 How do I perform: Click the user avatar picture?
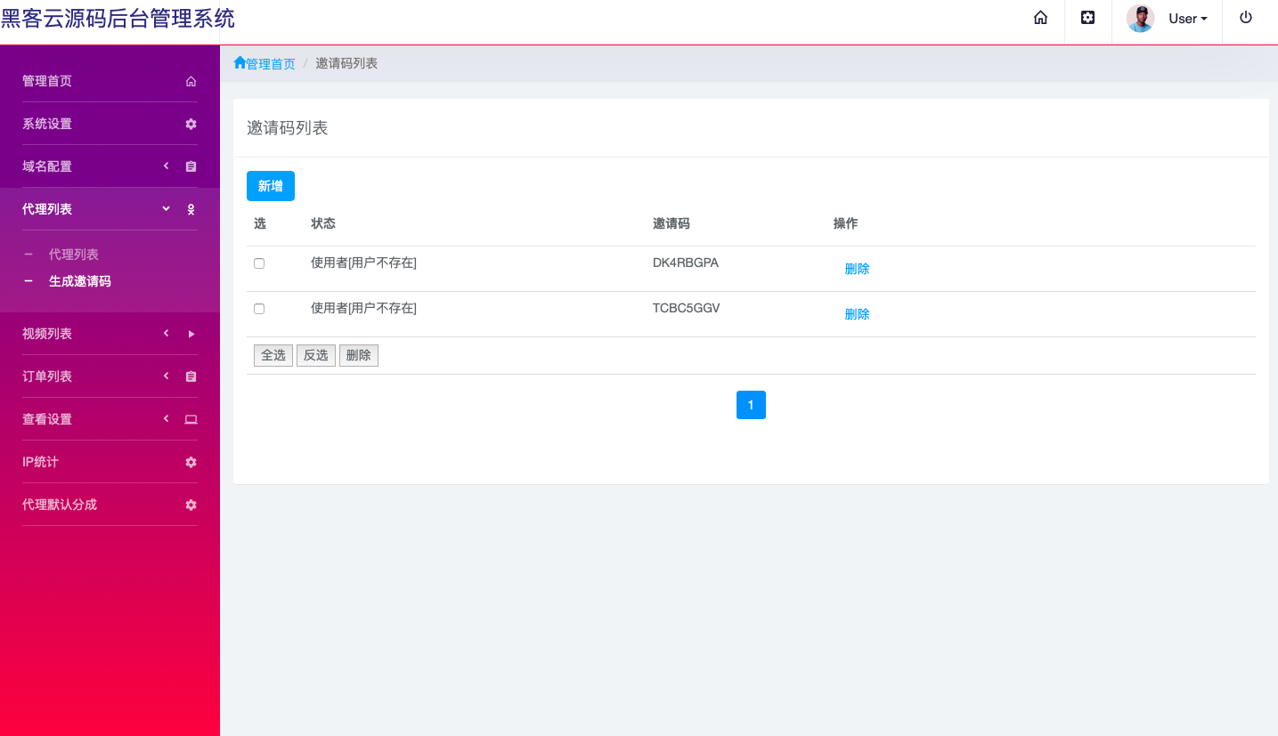pyautogui.click(x=1140, y=19)
